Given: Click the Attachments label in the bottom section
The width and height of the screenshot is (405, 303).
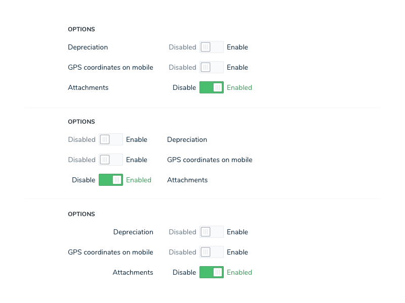Looking at the screenshot, I should click(133, 272).
